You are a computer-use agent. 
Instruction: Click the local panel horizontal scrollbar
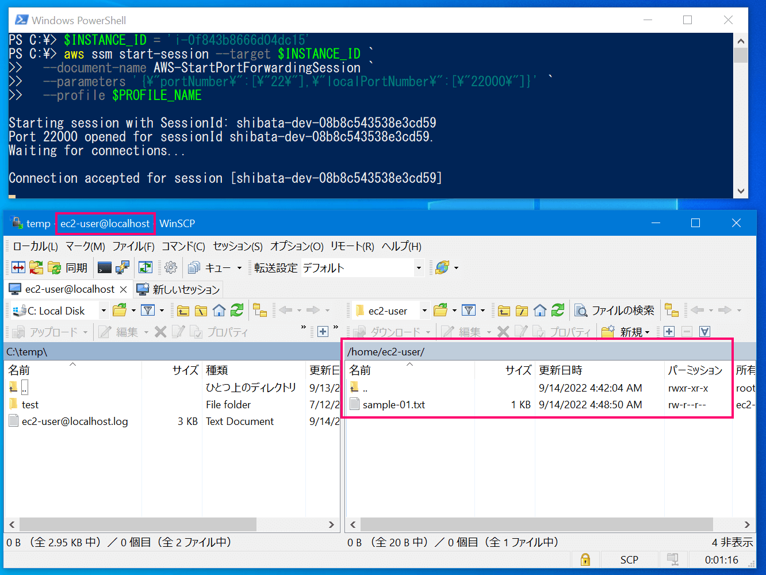[137, 524]
